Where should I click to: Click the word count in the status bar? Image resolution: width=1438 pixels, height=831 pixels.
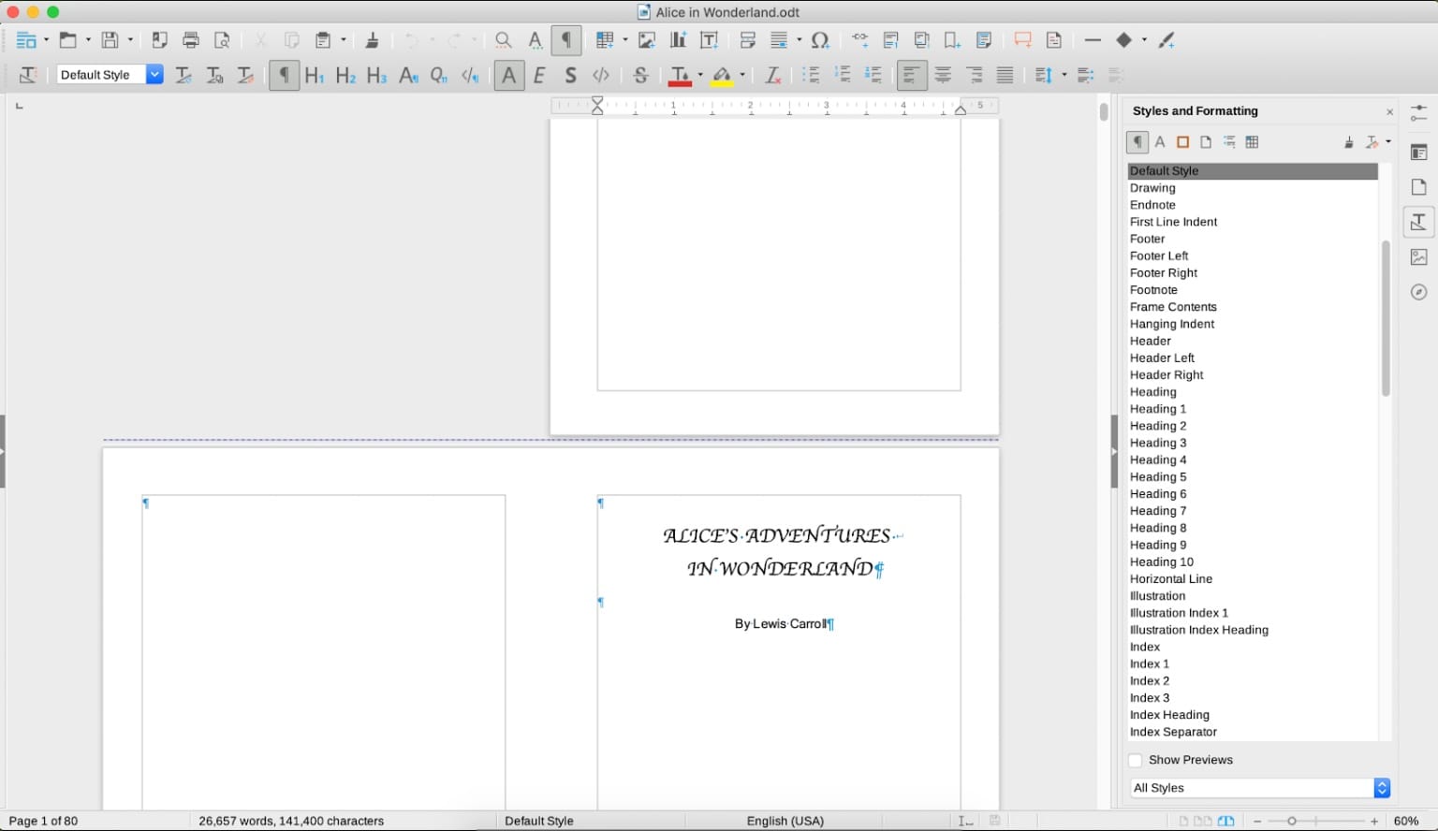pyautogui.click(x=290, y=821)
